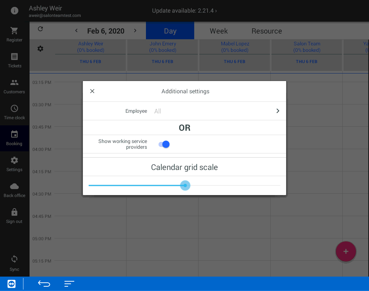
Task: Toggle Show working service providers switch
Action: tap(164, 144)
